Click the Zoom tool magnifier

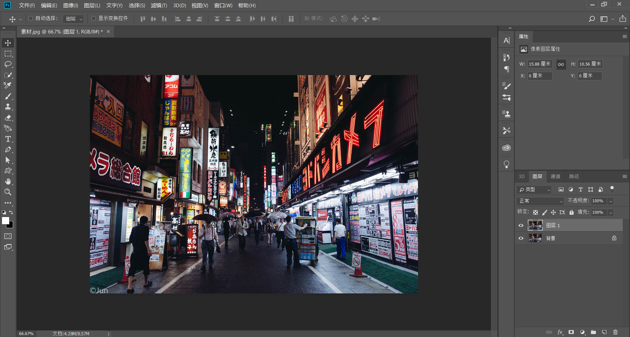(8, 192)
